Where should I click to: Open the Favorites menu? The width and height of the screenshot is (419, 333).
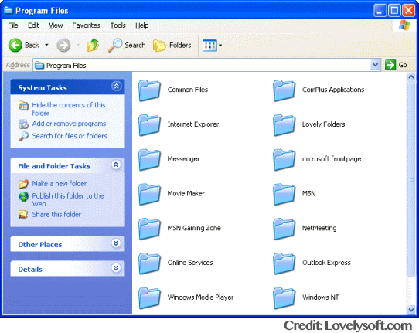[x=86, y=25]
